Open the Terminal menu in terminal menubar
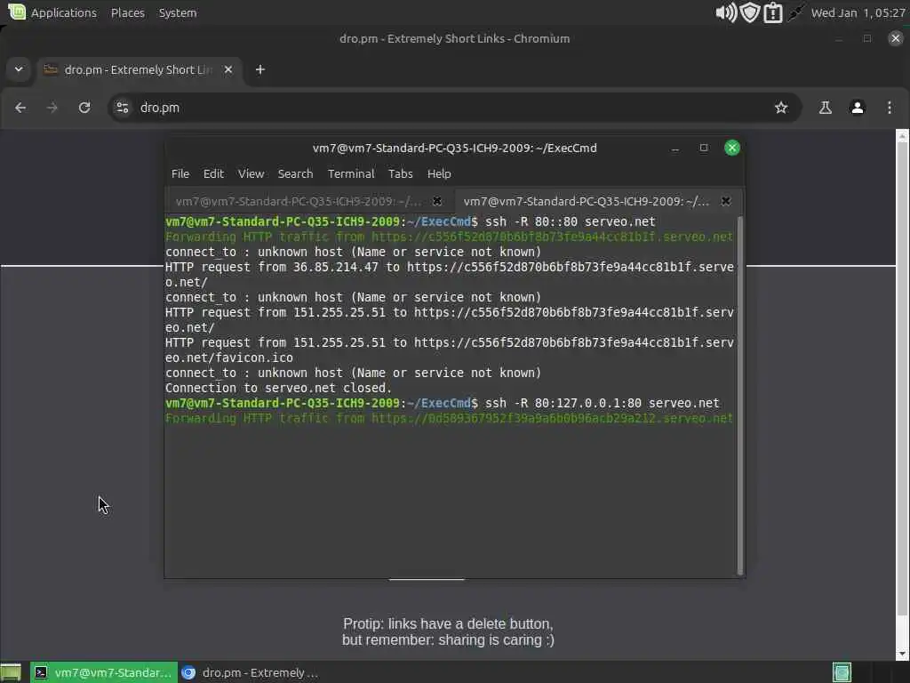This screenshot has height=683, width=910. tap(351, 173)
